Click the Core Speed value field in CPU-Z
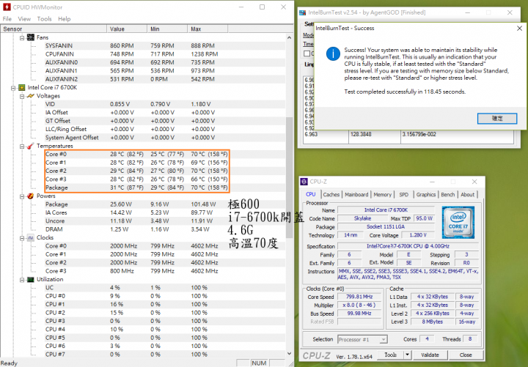The height and width of the screenshot is (367, 528). 359,297
